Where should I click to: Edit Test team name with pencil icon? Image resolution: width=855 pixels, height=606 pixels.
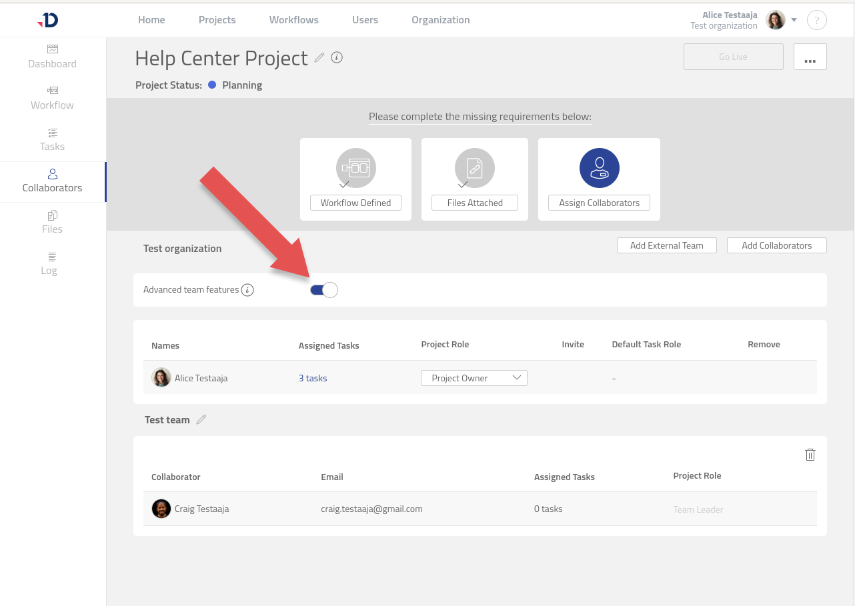201,420
